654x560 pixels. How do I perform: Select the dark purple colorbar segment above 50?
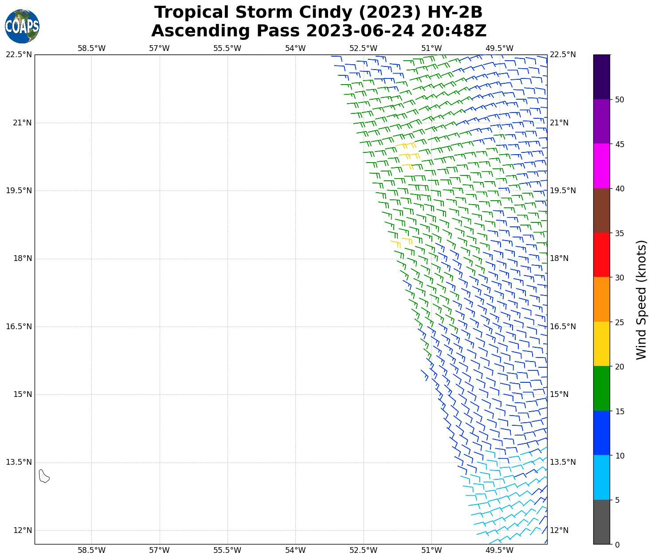click(602, 77)
